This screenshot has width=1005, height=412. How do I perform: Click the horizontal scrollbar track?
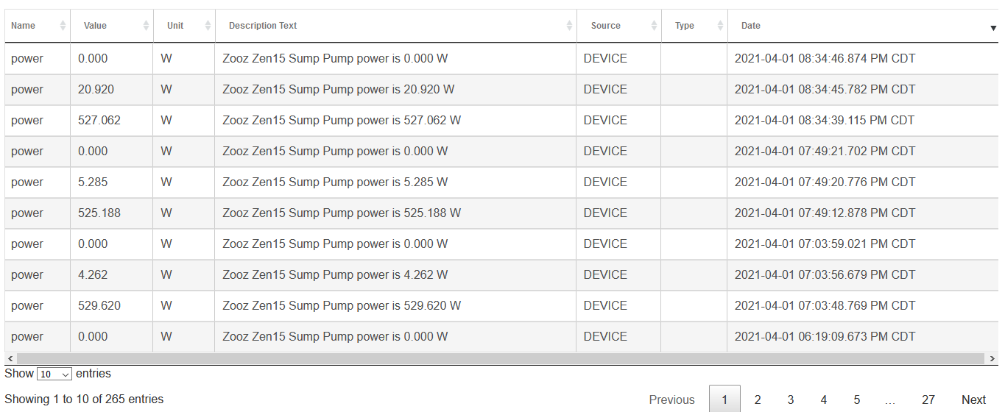click(x=501, y=358)
